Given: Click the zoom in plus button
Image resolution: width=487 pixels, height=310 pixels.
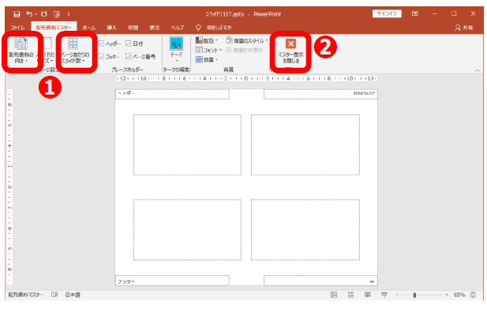Looking at the screenshot, I should [446, 295].
